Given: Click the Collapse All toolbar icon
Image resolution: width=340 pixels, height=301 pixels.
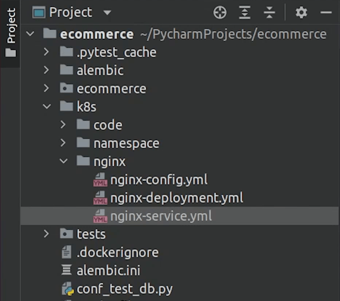Looking at the screenshot, I should 269,13.
